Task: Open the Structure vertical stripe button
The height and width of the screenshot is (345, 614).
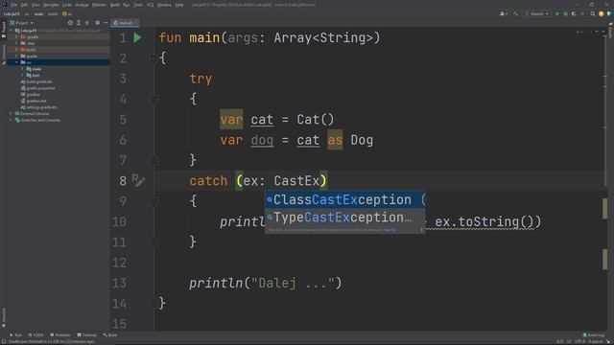Action: click(x=4, y=54)
